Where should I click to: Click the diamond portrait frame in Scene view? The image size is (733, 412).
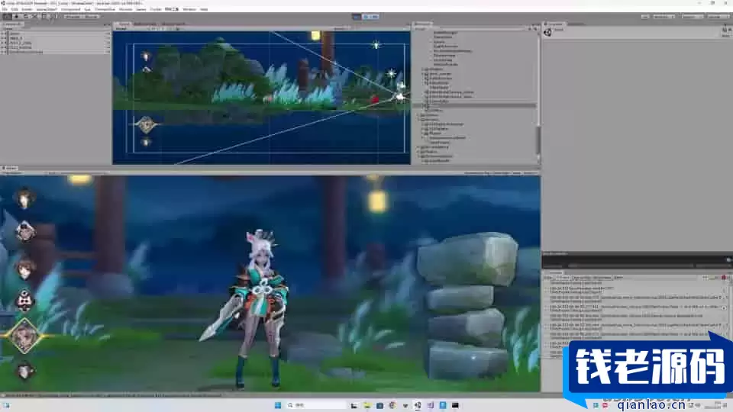(147, 124)
